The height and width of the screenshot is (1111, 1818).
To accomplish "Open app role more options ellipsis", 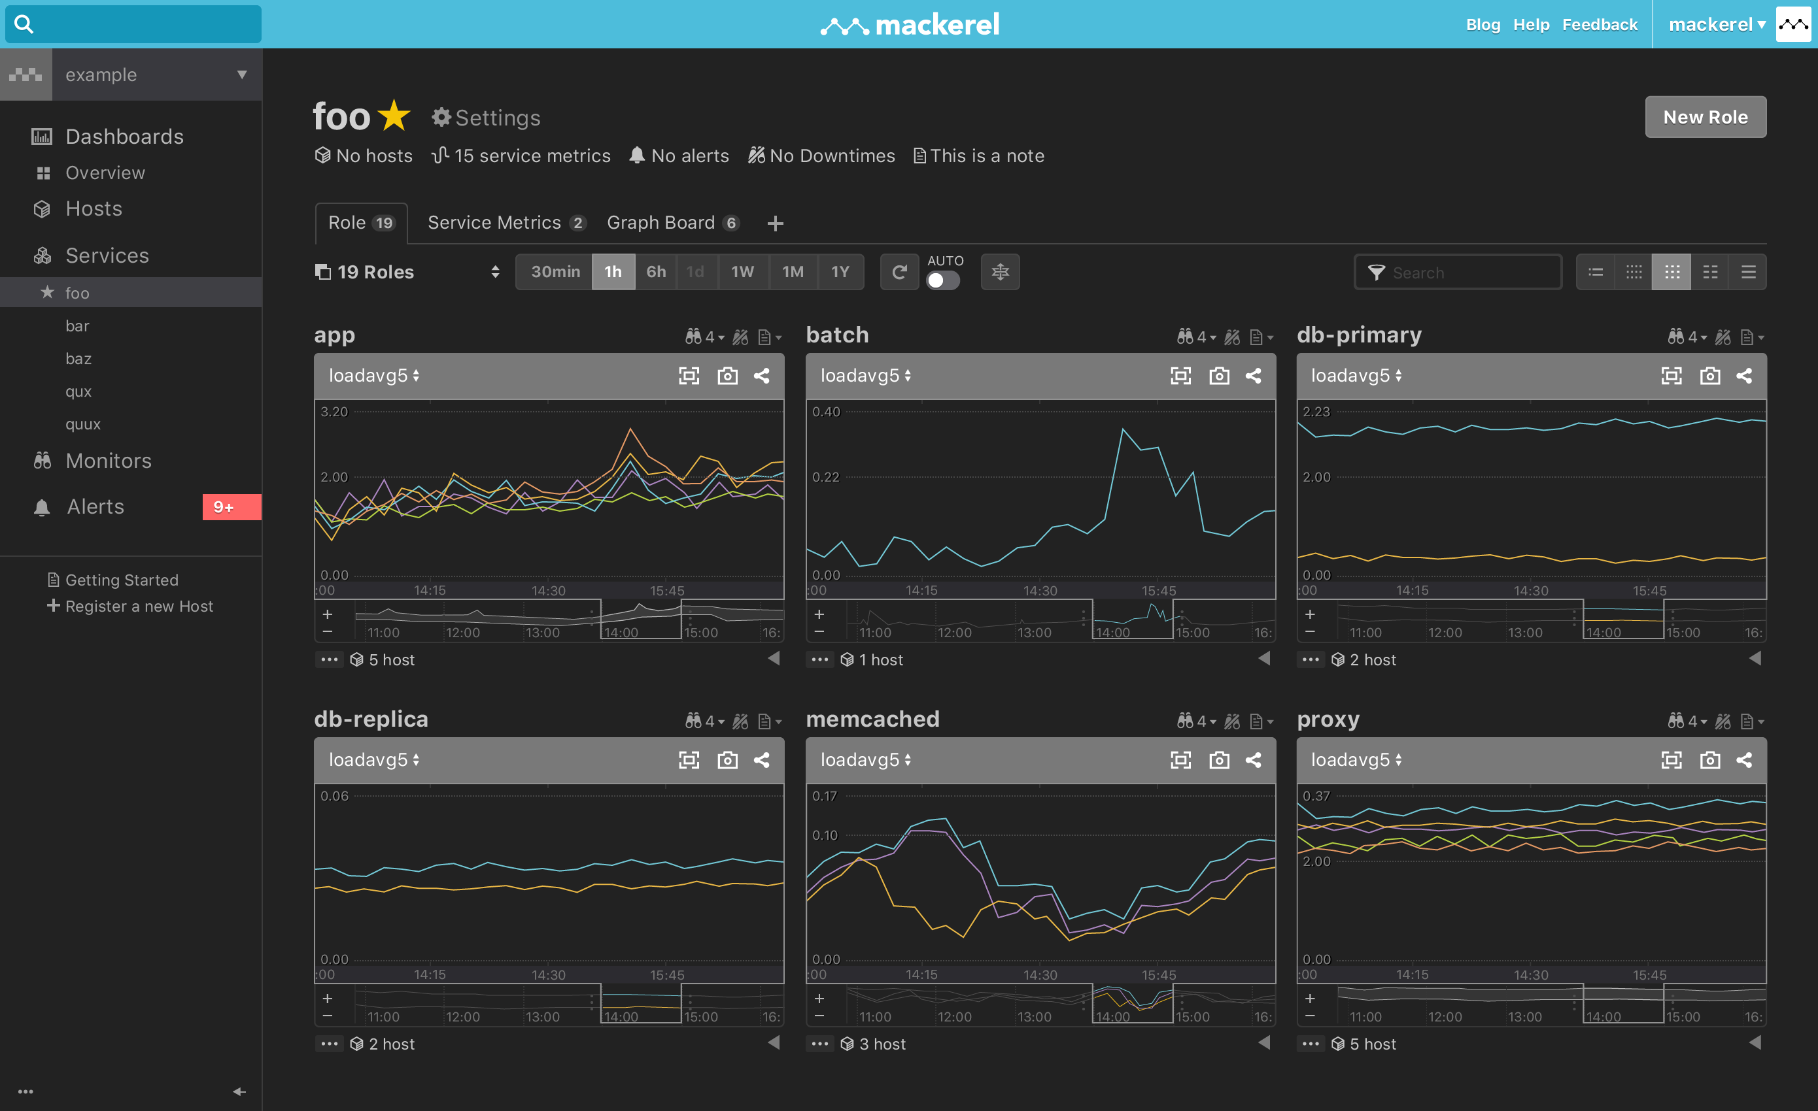I will (329, 660).
